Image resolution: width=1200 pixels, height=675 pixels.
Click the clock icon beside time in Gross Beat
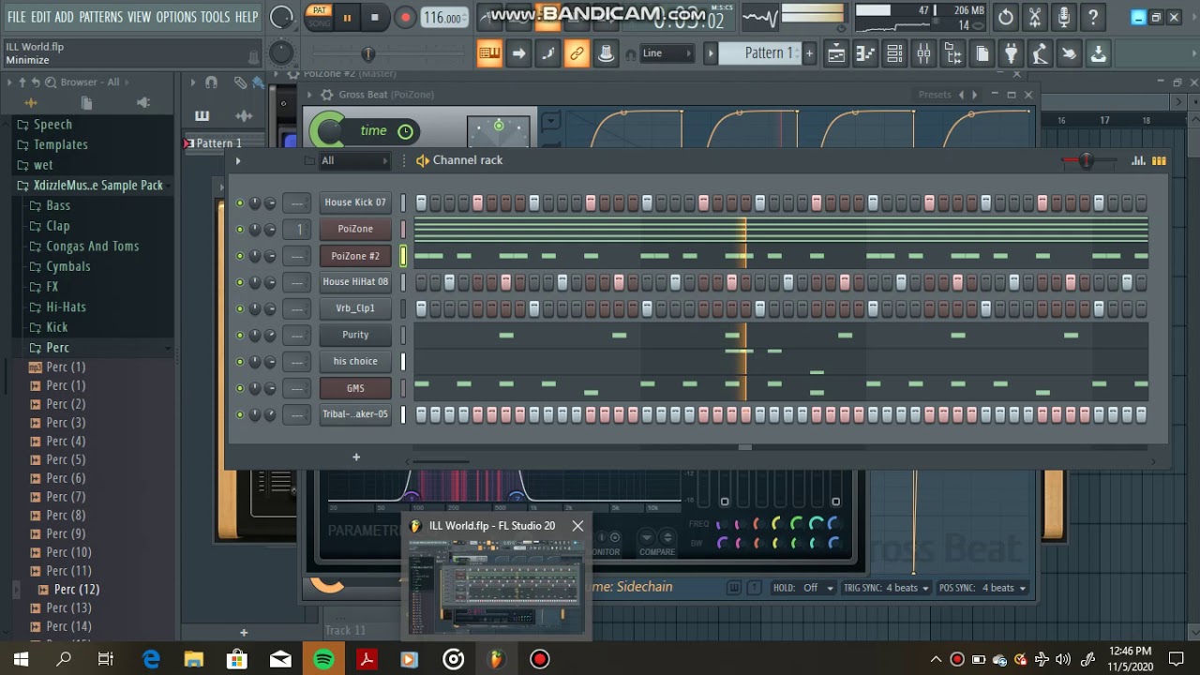[405, 131]
